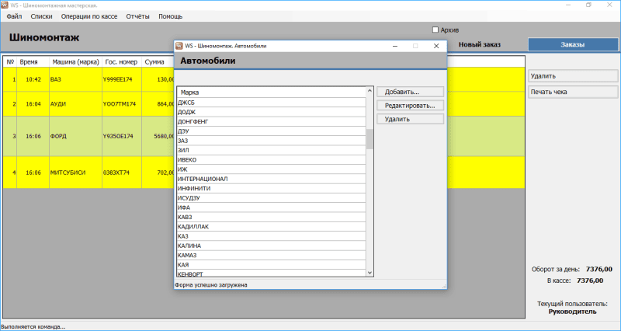Click scroll-up arrow in the brand list
The width and height of the screenshot is (621, 331).
[370, 91]
